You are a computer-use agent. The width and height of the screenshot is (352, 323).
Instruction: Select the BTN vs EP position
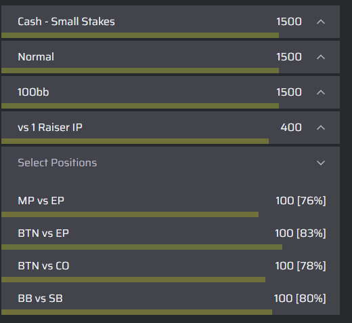click(x=171, y=236)
